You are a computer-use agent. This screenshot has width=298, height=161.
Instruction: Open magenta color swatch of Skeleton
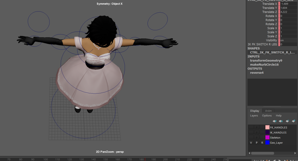[x=267, y=138]
